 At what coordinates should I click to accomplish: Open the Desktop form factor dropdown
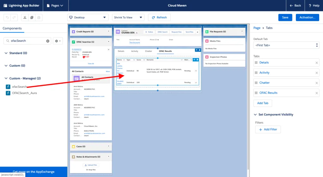[x=88, y=18]
